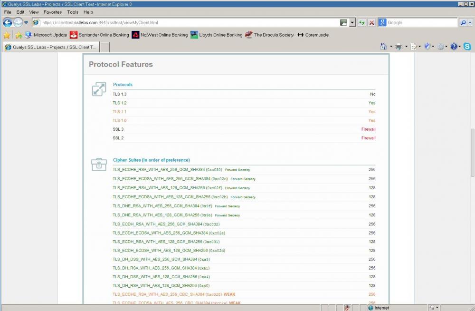This screenshot has height=311, width=475.
Task: Open the Favorites menu
Action: pyautogui.click(x=52, y=12)
